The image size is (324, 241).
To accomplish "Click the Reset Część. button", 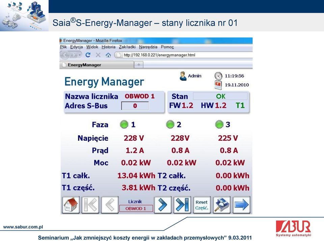I will point(202,205).
